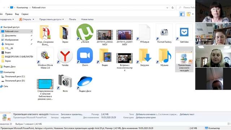Click the Авторы value vvtyumin
Screen dimensions: 231x130
point(66,118)
